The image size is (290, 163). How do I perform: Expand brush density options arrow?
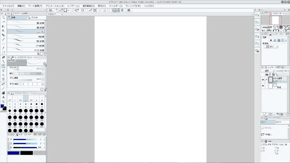(43, 79)
